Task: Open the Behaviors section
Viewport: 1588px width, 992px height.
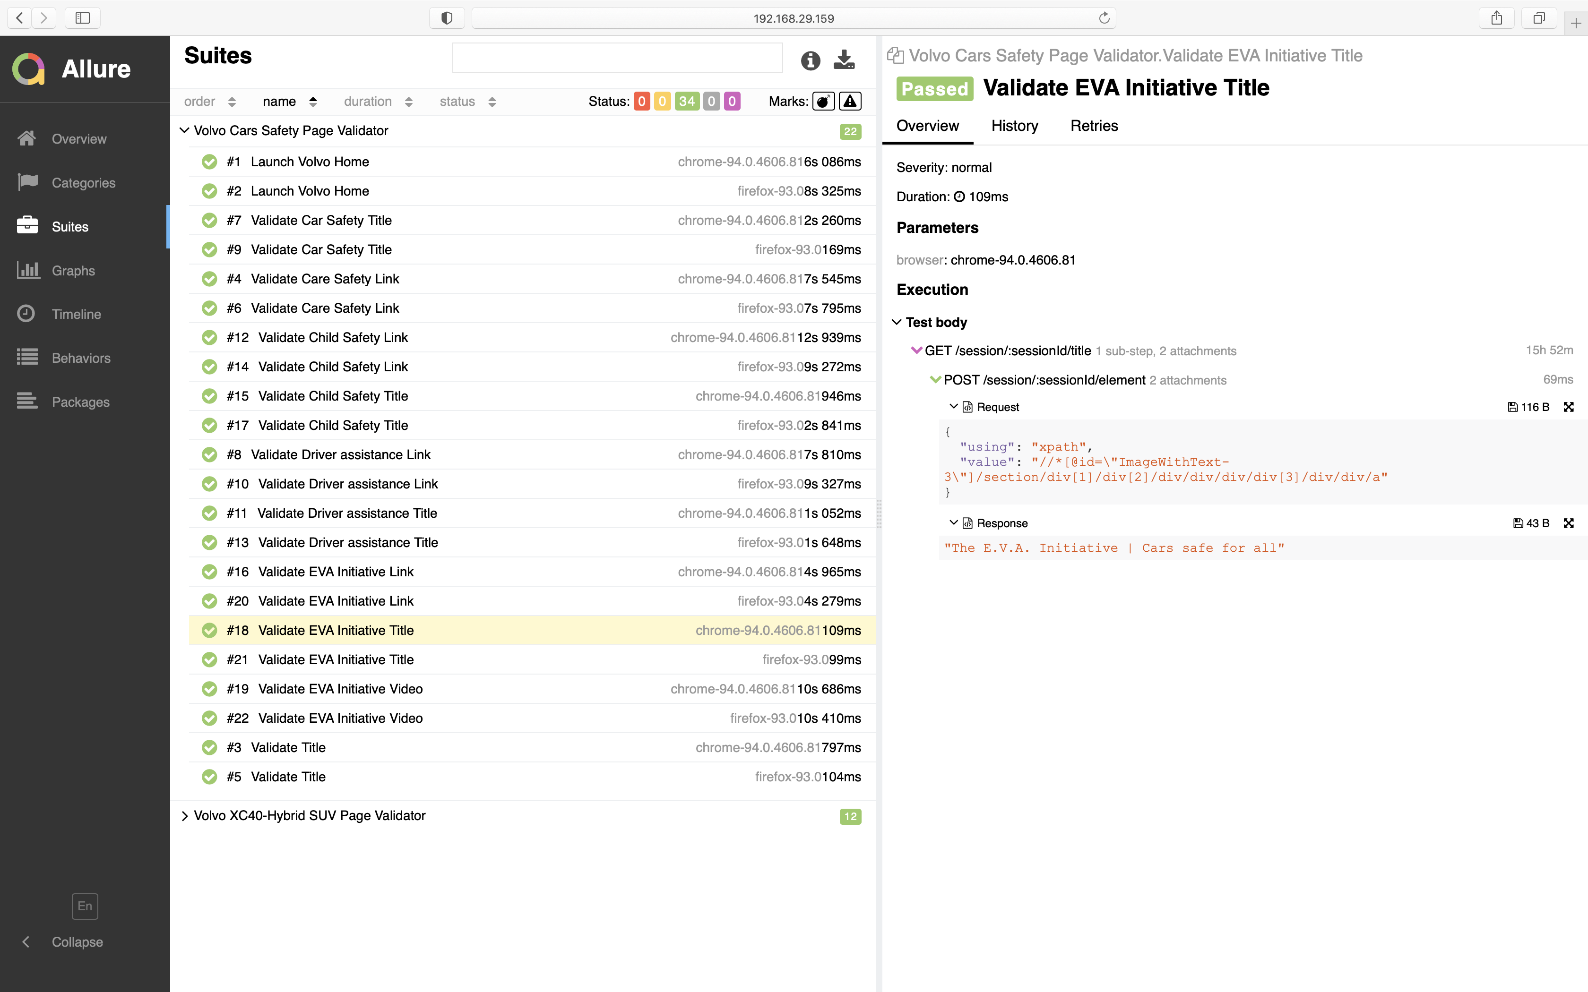Action: pos(81,358)
